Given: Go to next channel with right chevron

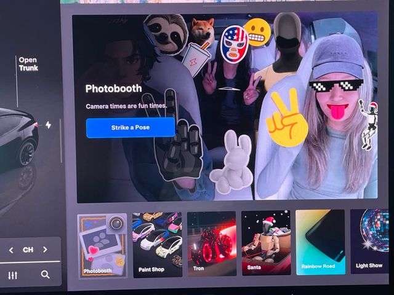Looking at the screenshot, I should 45,250.
